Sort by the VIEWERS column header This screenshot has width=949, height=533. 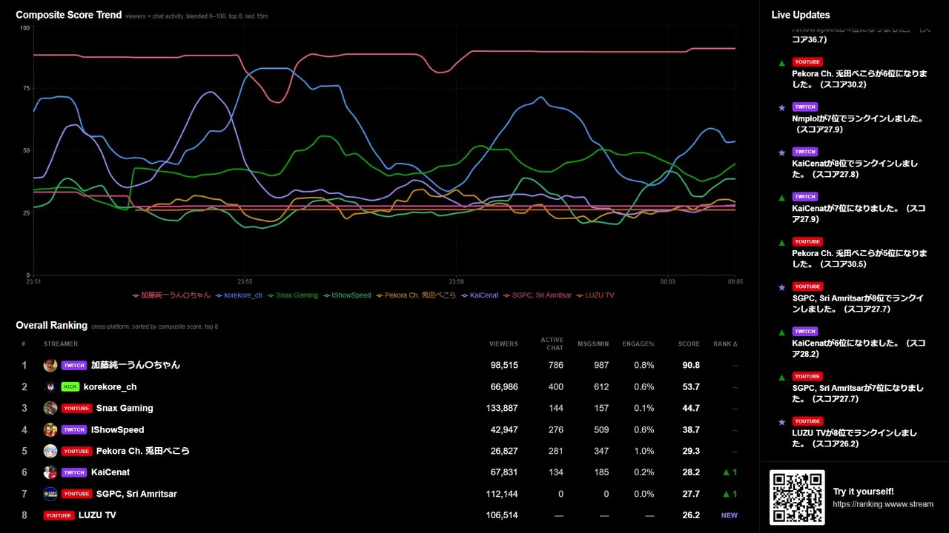[503, 344]
